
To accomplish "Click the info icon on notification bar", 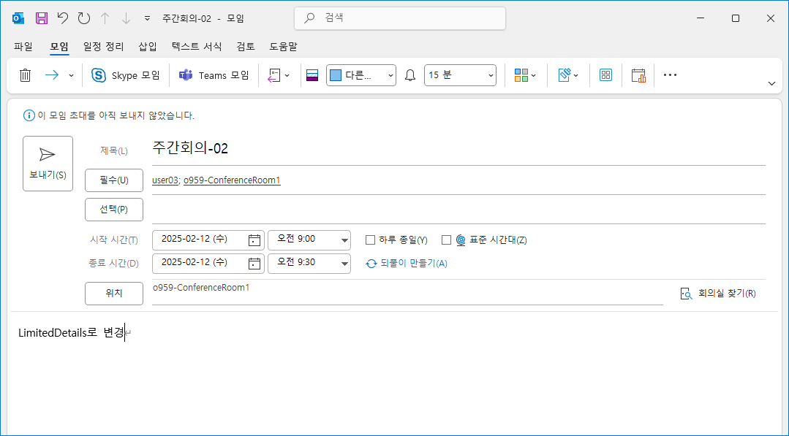I will pos(29,115).
